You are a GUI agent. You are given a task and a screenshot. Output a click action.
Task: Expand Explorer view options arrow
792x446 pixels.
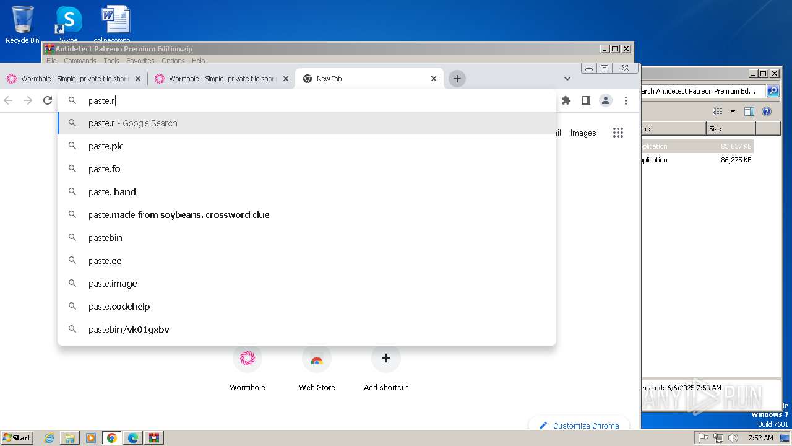pos(733,111)
